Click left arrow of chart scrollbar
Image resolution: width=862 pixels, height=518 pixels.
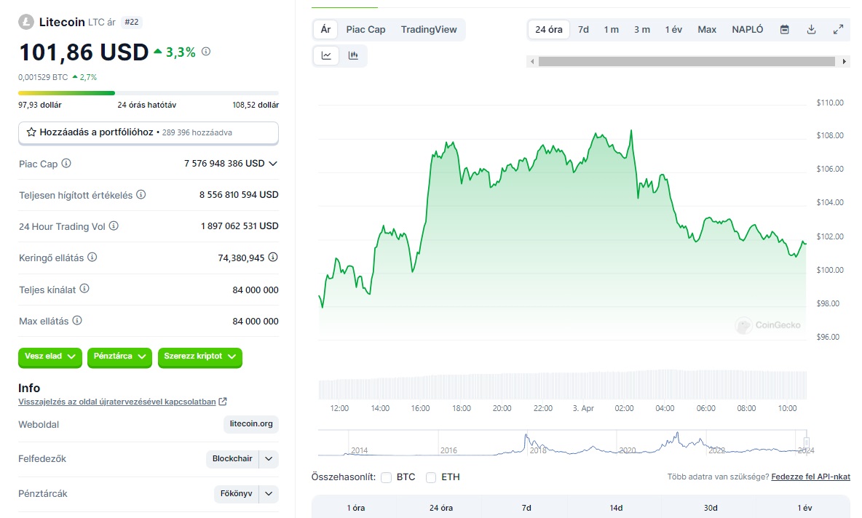coord(532,62)
